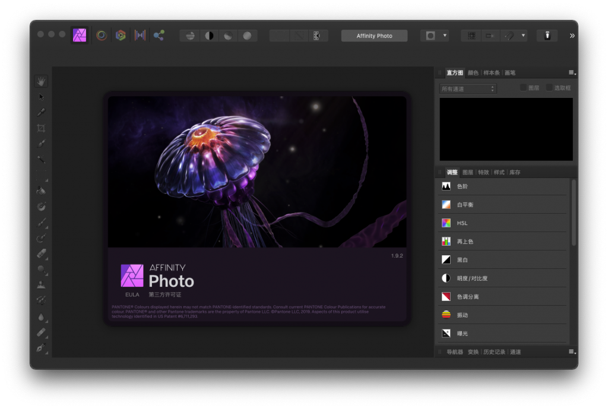Click the Invert Pixel Selection toolbar icon
608x409 pixels.
[317, 36]
